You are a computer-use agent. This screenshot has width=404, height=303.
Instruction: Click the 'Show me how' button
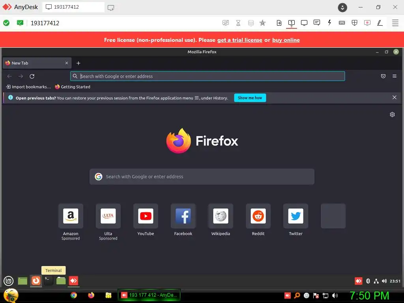[250, 98]
